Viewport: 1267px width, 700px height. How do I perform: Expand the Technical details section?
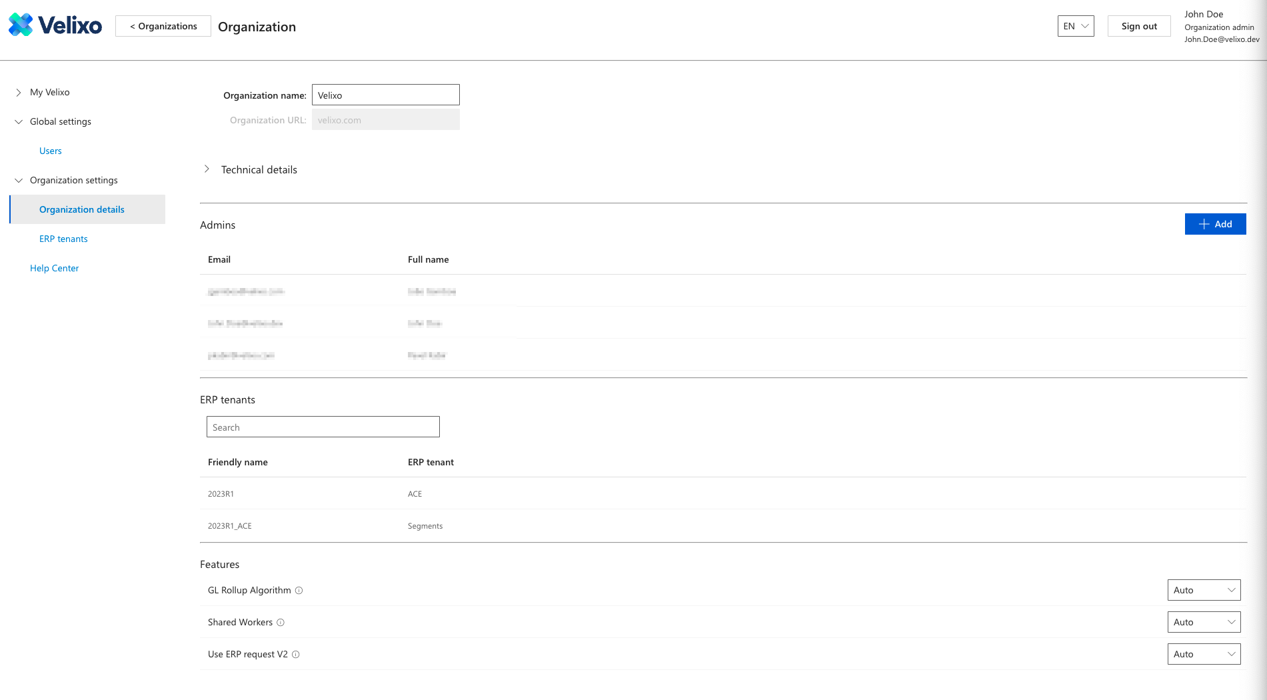(207, 169)
